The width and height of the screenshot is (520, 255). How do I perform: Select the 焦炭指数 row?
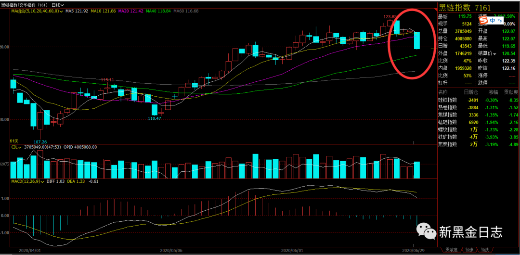point(478,144)
